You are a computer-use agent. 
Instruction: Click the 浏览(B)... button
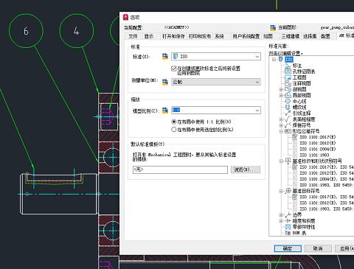pos(246,170)
